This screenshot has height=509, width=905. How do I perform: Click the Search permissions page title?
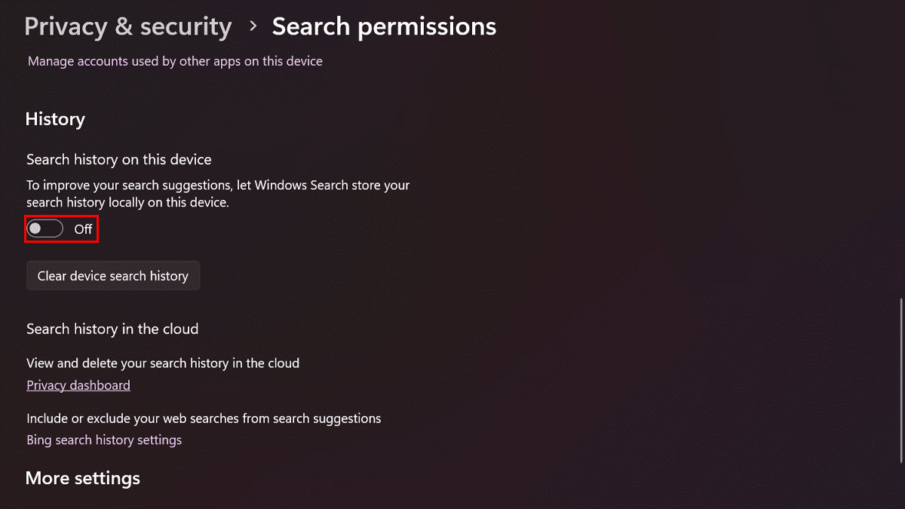(x=384, y=27)
